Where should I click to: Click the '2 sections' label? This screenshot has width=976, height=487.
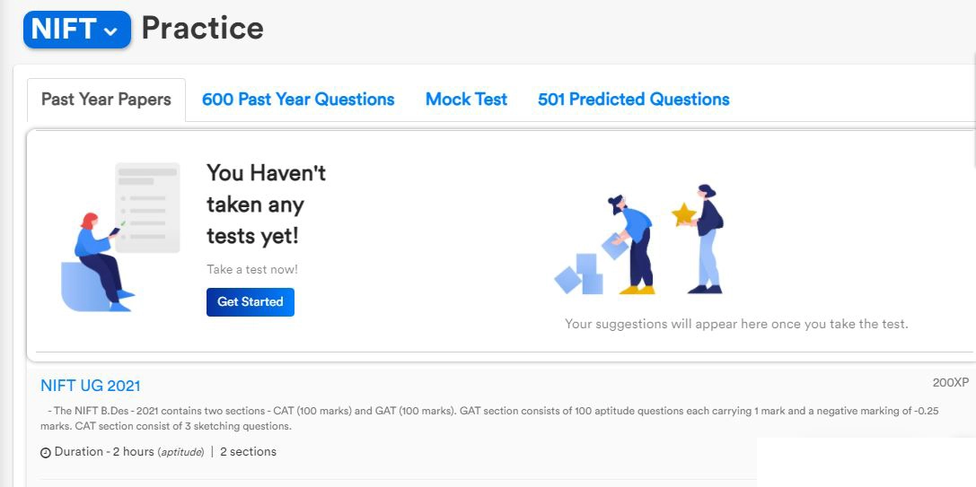248,452
